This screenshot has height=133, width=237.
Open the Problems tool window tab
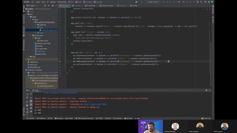click(x=41, y=118)
